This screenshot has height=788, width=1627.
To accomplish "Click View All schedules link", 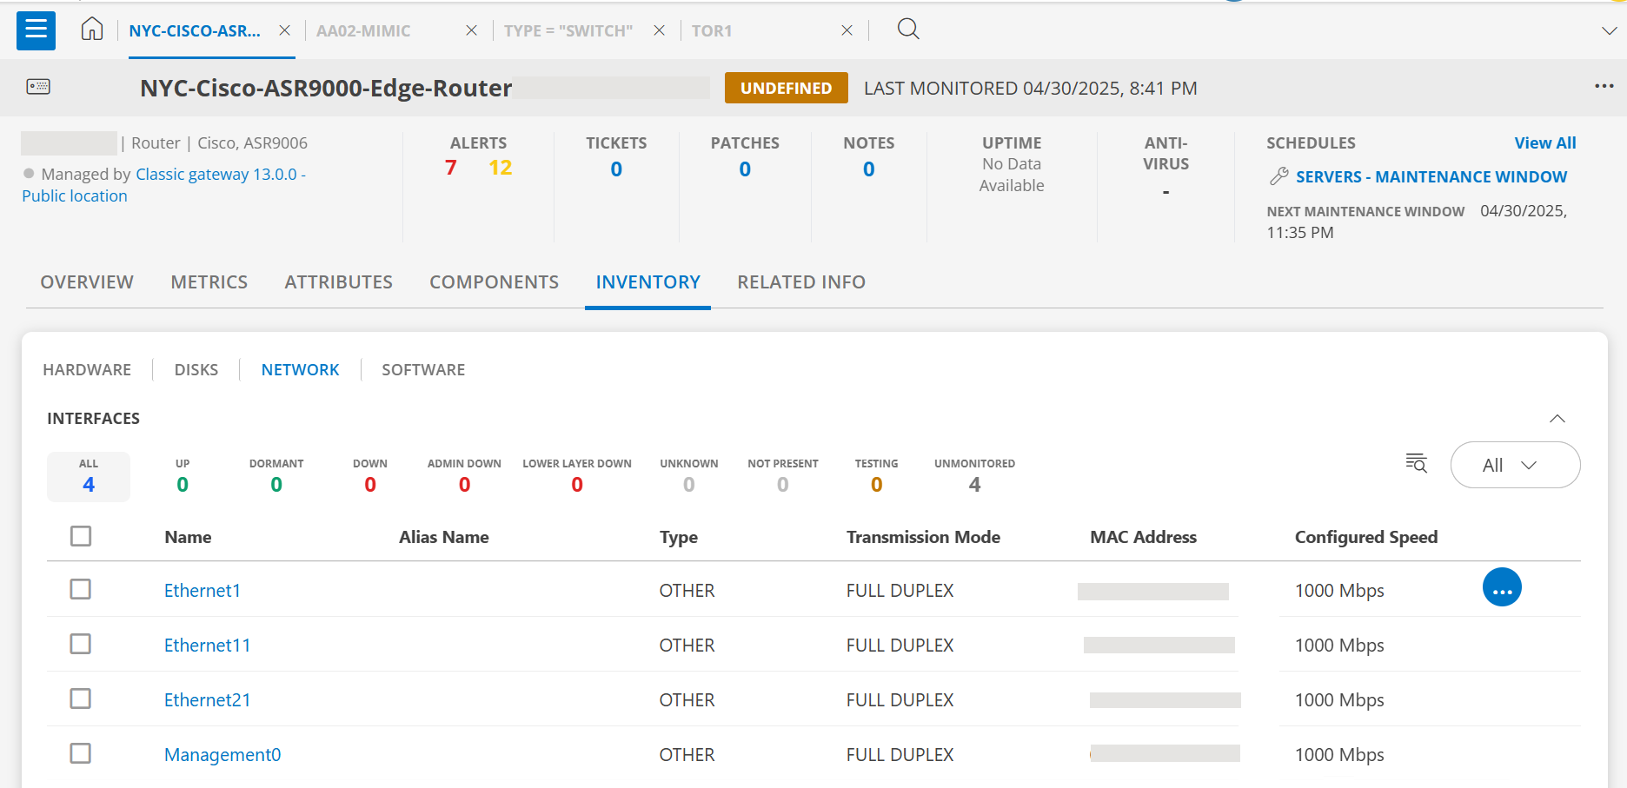I will pyautogui.click(x=1544, y=143).
